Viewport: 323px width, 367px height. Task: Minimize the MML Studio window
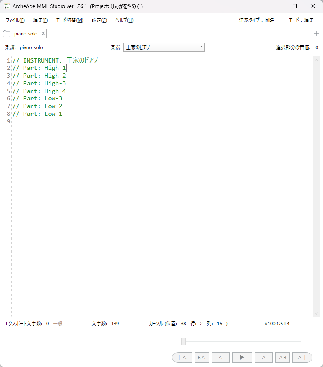(x=276, y=6)
